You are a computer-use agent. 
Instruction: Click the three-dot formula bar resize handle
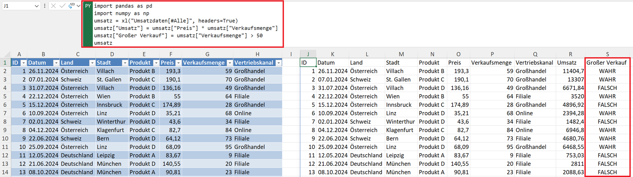click(45, 6)
